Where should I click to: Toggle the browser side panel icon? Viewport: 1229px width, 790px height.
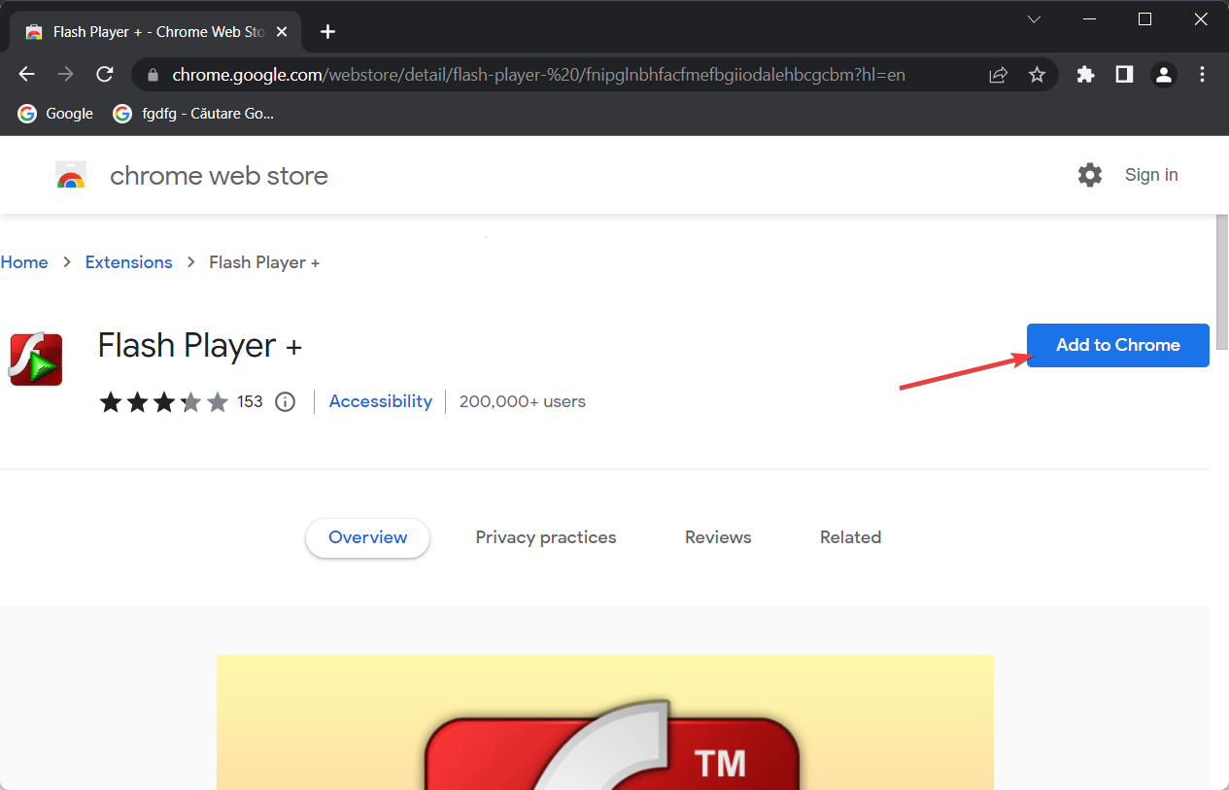click(1124, 75)
